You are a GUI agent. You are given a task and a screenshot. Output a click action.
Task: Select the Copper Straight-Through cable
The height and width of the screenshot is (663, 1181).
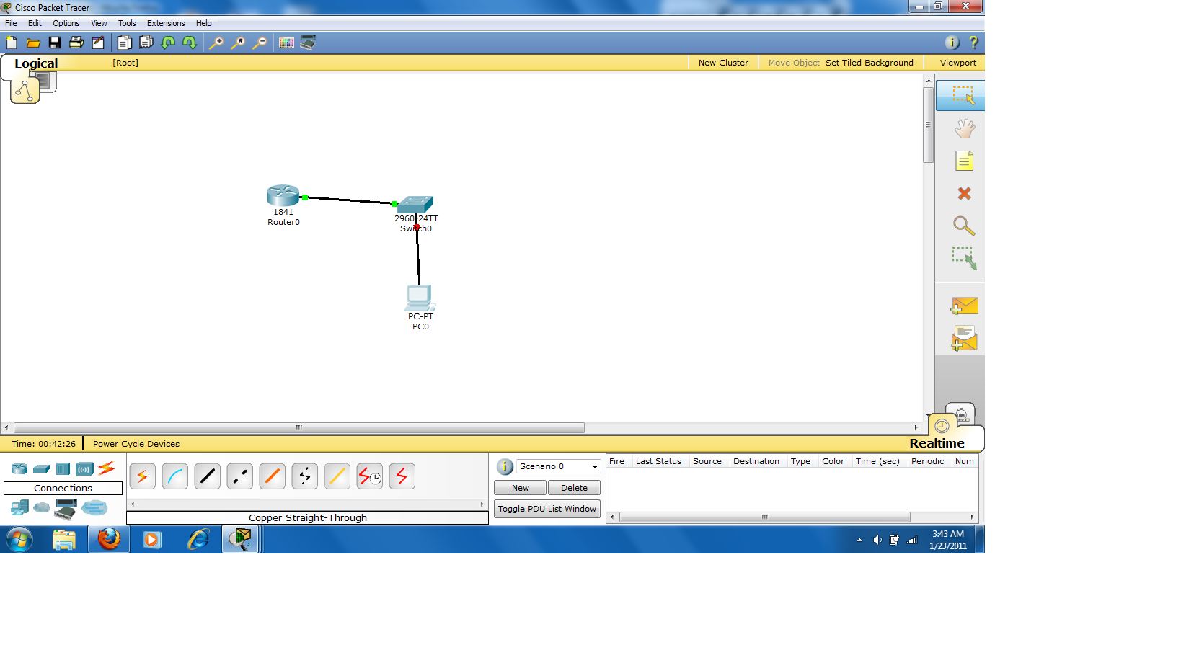tap(207, 476)
